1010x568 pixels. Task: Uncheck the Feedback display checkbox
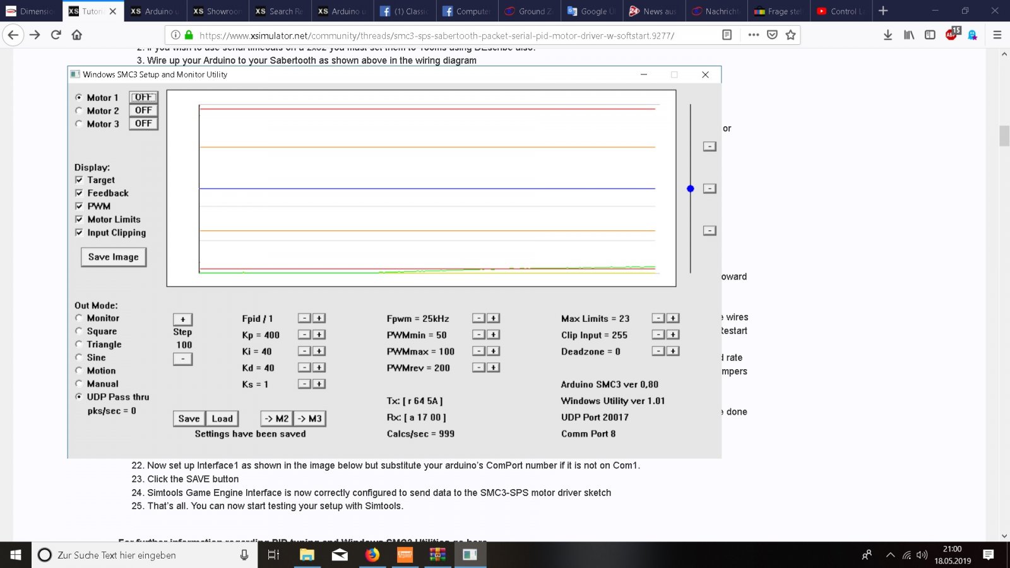click(x=79, y=193)
